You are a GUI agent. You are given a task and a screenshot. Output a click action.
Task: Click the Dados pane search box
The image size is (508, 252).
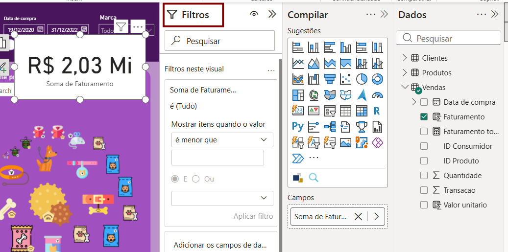448,38
